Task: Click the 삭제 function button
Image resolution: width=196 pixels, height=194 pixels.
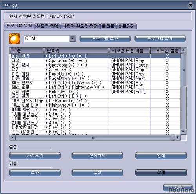Action: click(x=161, y=173)
